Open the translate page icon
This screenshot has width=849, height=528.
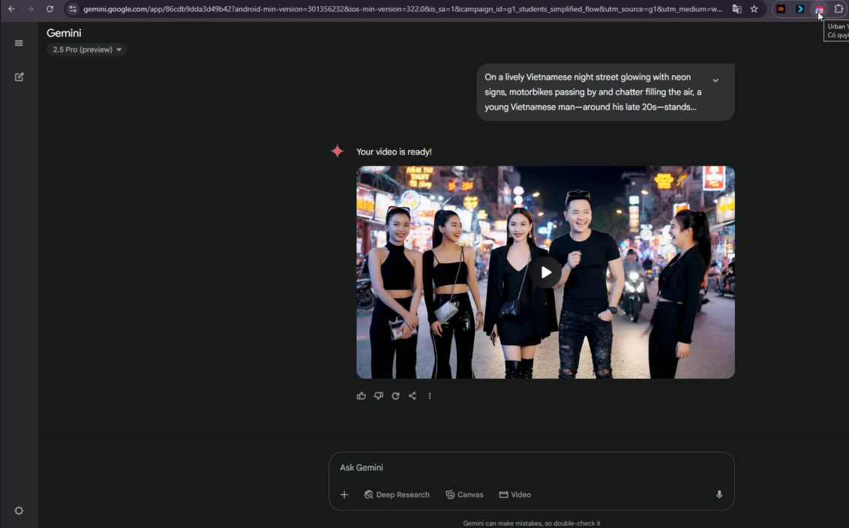point(737,9)
